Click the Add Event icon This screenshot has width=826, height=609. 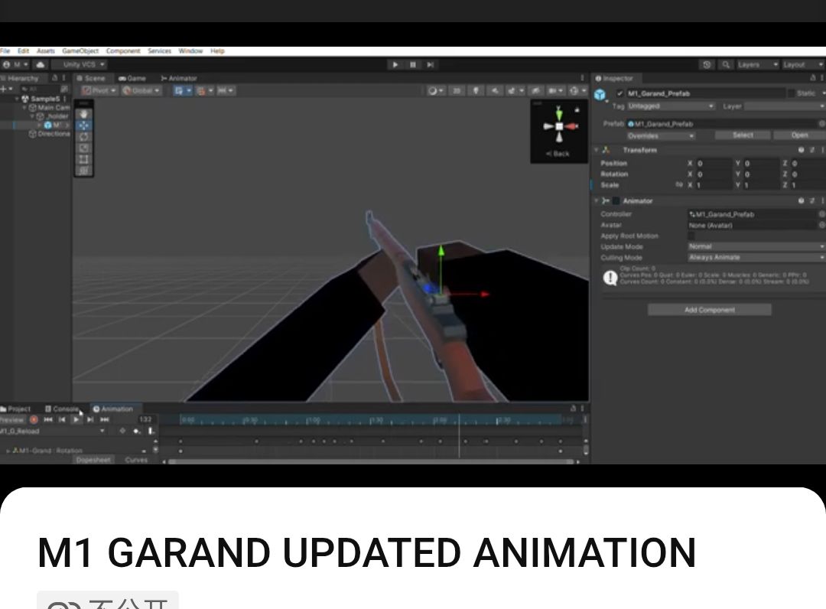151,431
